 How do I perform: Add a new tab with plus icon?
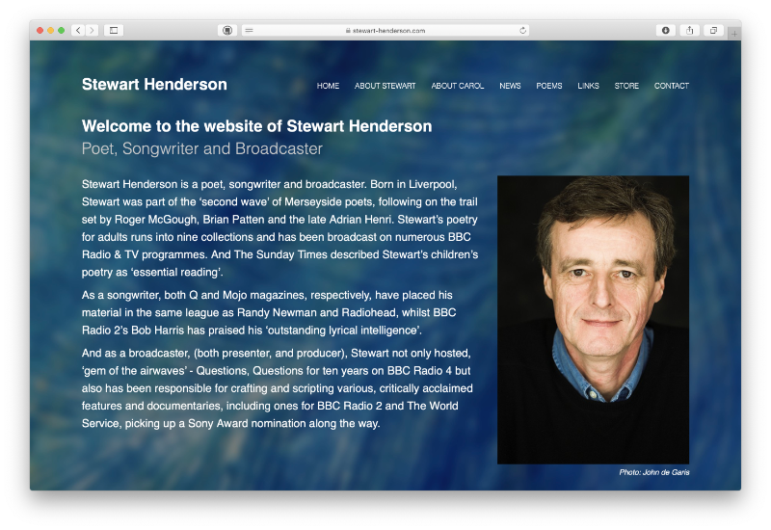[734, 34]
